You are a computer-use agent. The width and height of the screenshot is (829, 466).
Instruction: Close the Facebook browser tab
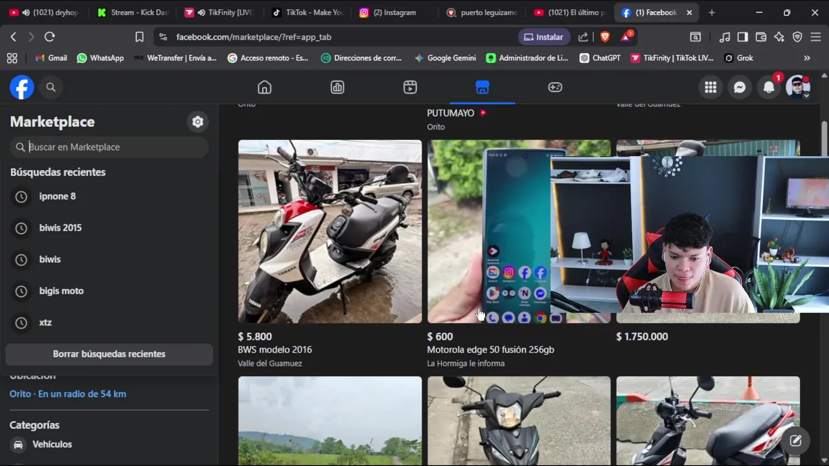[689, 12]
